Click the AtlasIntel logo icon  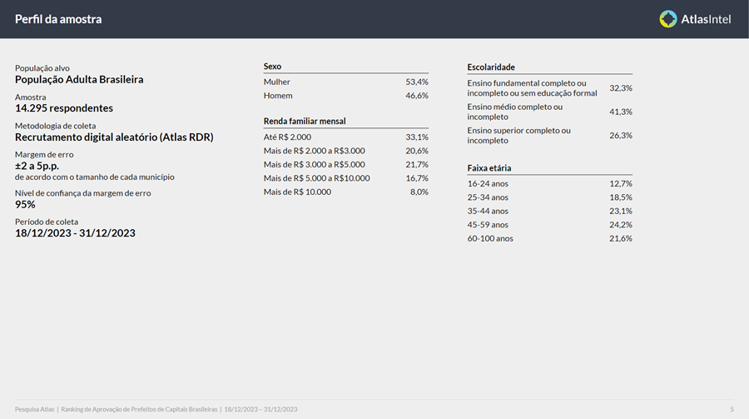click(x=668, y=19)
